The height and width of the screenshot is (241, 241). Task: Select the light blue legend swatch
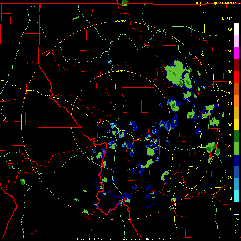click(x=236, y=184)
